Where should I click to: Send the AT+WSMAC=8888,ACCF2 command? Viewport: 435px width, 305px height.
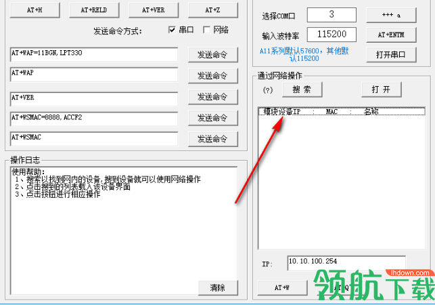click(x=213, y=118)
